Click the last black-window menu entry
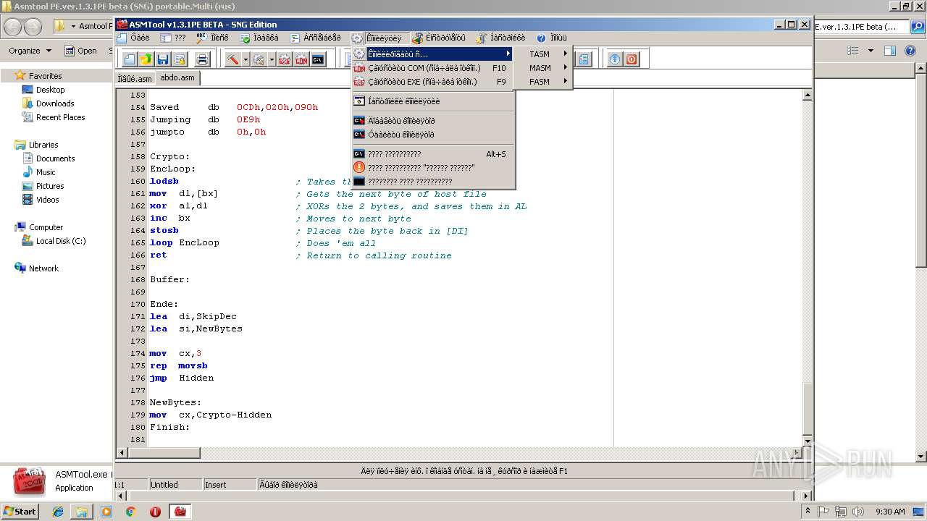 (433, 182)
